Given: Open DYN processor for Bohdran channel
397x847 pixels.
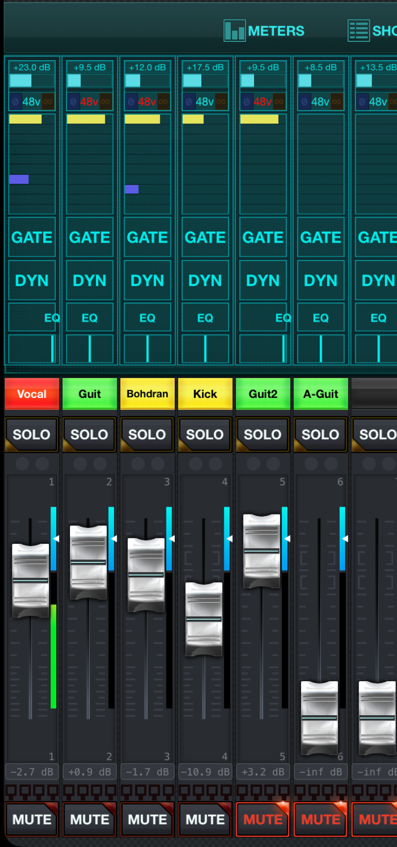Looking at the screenshot, I should point(148,280).
